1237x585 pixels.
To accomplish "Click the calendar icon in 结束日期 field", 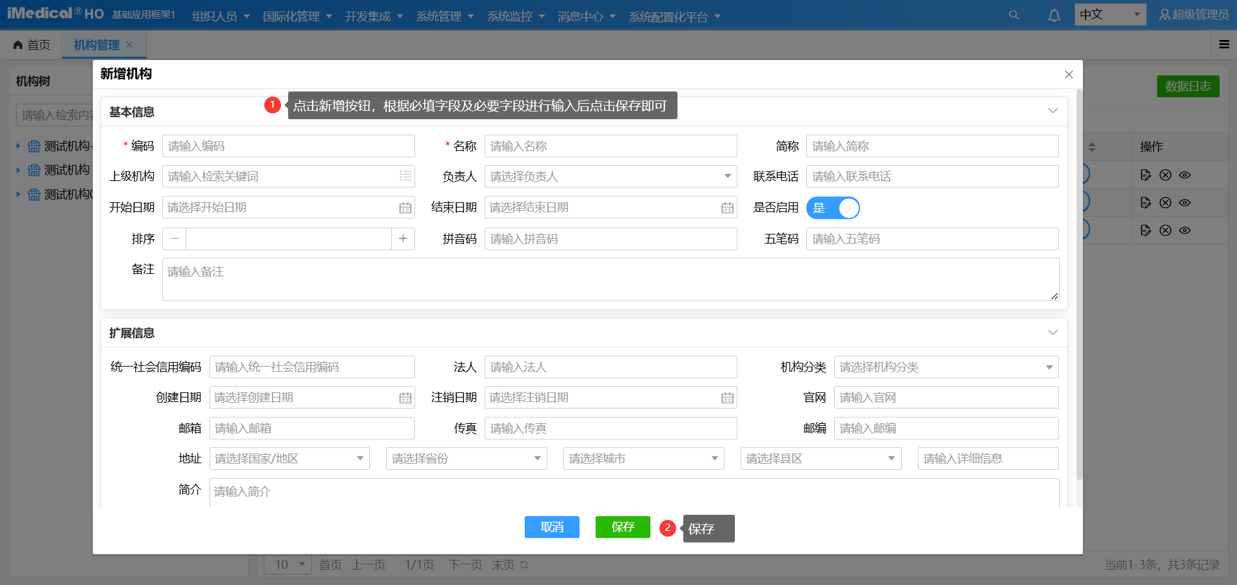I will pos(727,207).
